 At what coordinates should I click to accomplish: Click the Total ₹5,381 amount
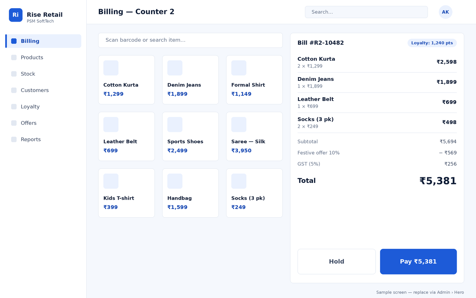pyautogui.click(x=438, y=181)
